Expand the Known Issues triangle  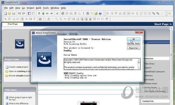point(143,87)
